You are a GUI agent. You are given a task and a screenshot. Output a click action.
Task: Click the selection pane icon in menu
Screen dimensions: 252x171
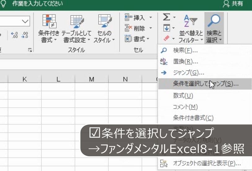[164, 164]
